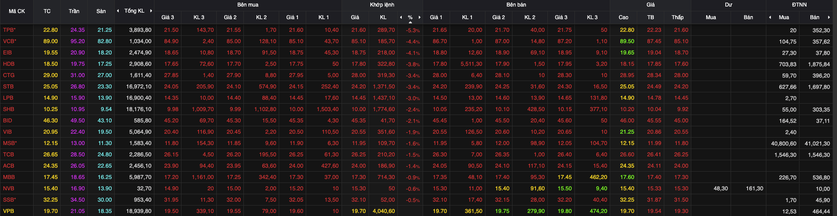The width and height of the screenshot is (837, 216).
Task: Click SHB buy volume 1,503,40
Action: click(328, 109)
